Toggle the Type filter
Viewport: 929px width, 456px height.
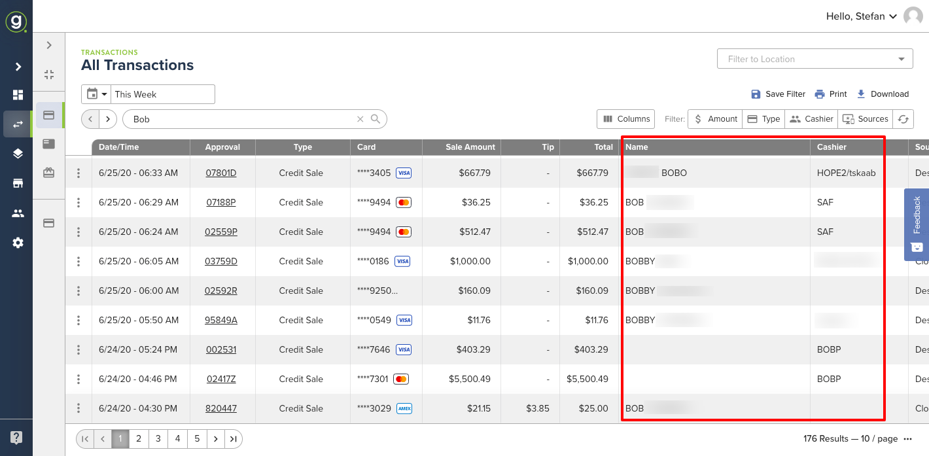pyautogui.click(x=763, y=118)
